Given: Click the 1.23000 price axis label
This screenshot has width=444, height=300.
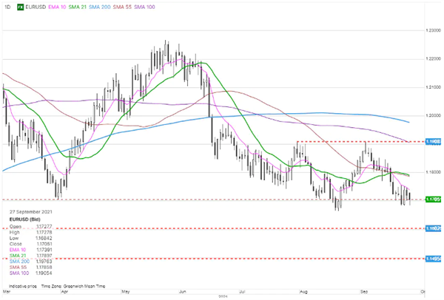Looking at the screenshot, I should (433, 30).
